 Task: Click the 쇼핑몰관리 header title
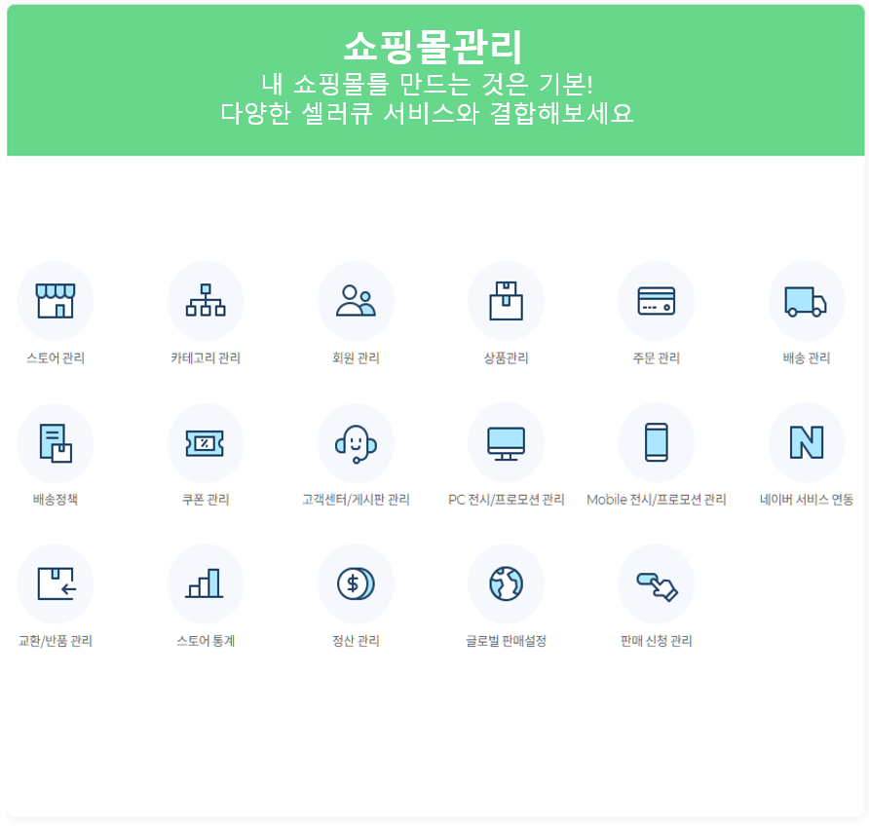pos(433,47)
